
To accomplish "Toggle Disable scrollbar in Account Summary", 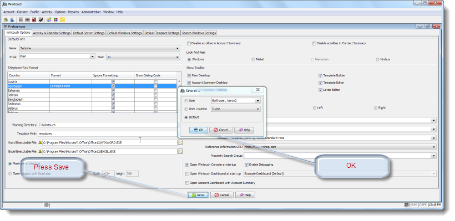I will coord(189,43).
